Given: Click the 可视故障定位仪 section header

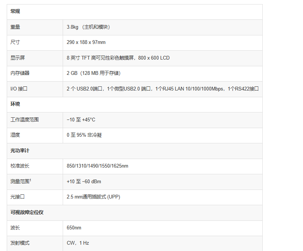Looking at the screenshot, I should [27, 212].
